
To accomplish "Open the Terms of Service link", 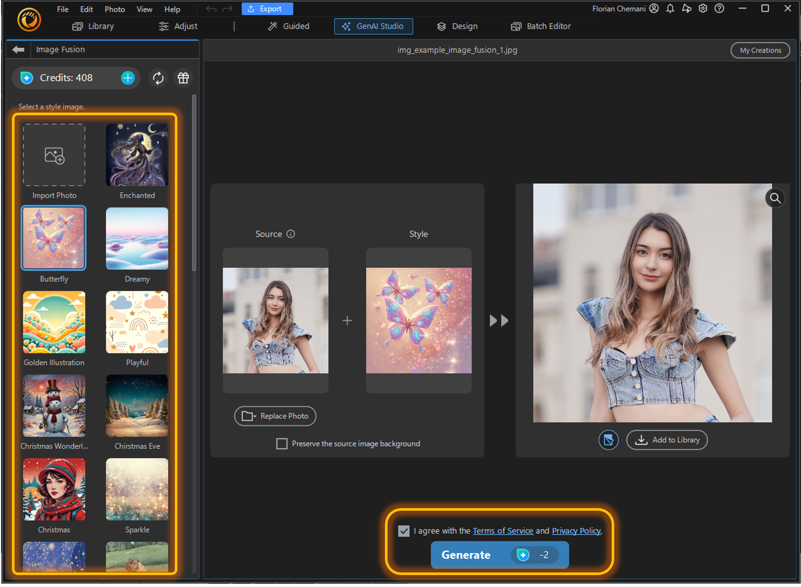I will [x=503, y=530].
